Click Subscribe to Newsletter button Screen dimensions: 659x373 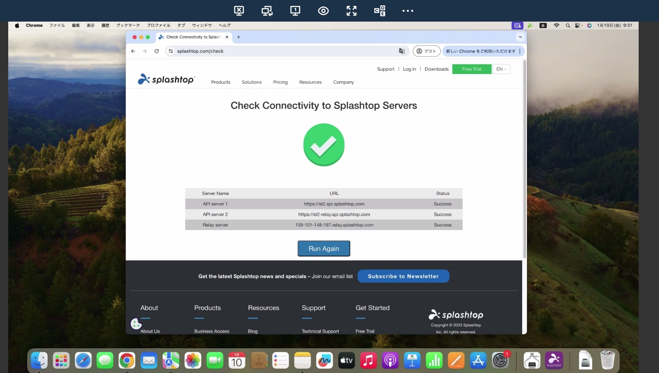point(404,276)
